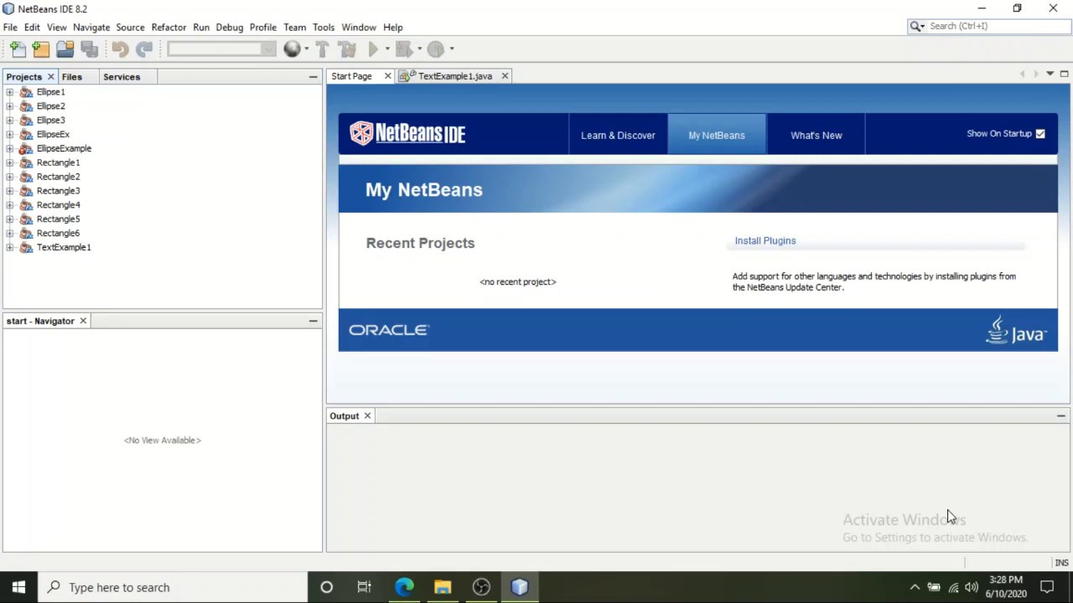
Task: Open the browser globe dropdown arrow
Action: coord(306,49)
